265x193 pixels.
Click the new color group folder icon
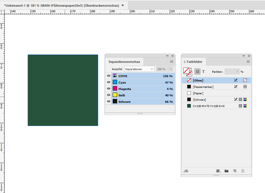point(226,171)
